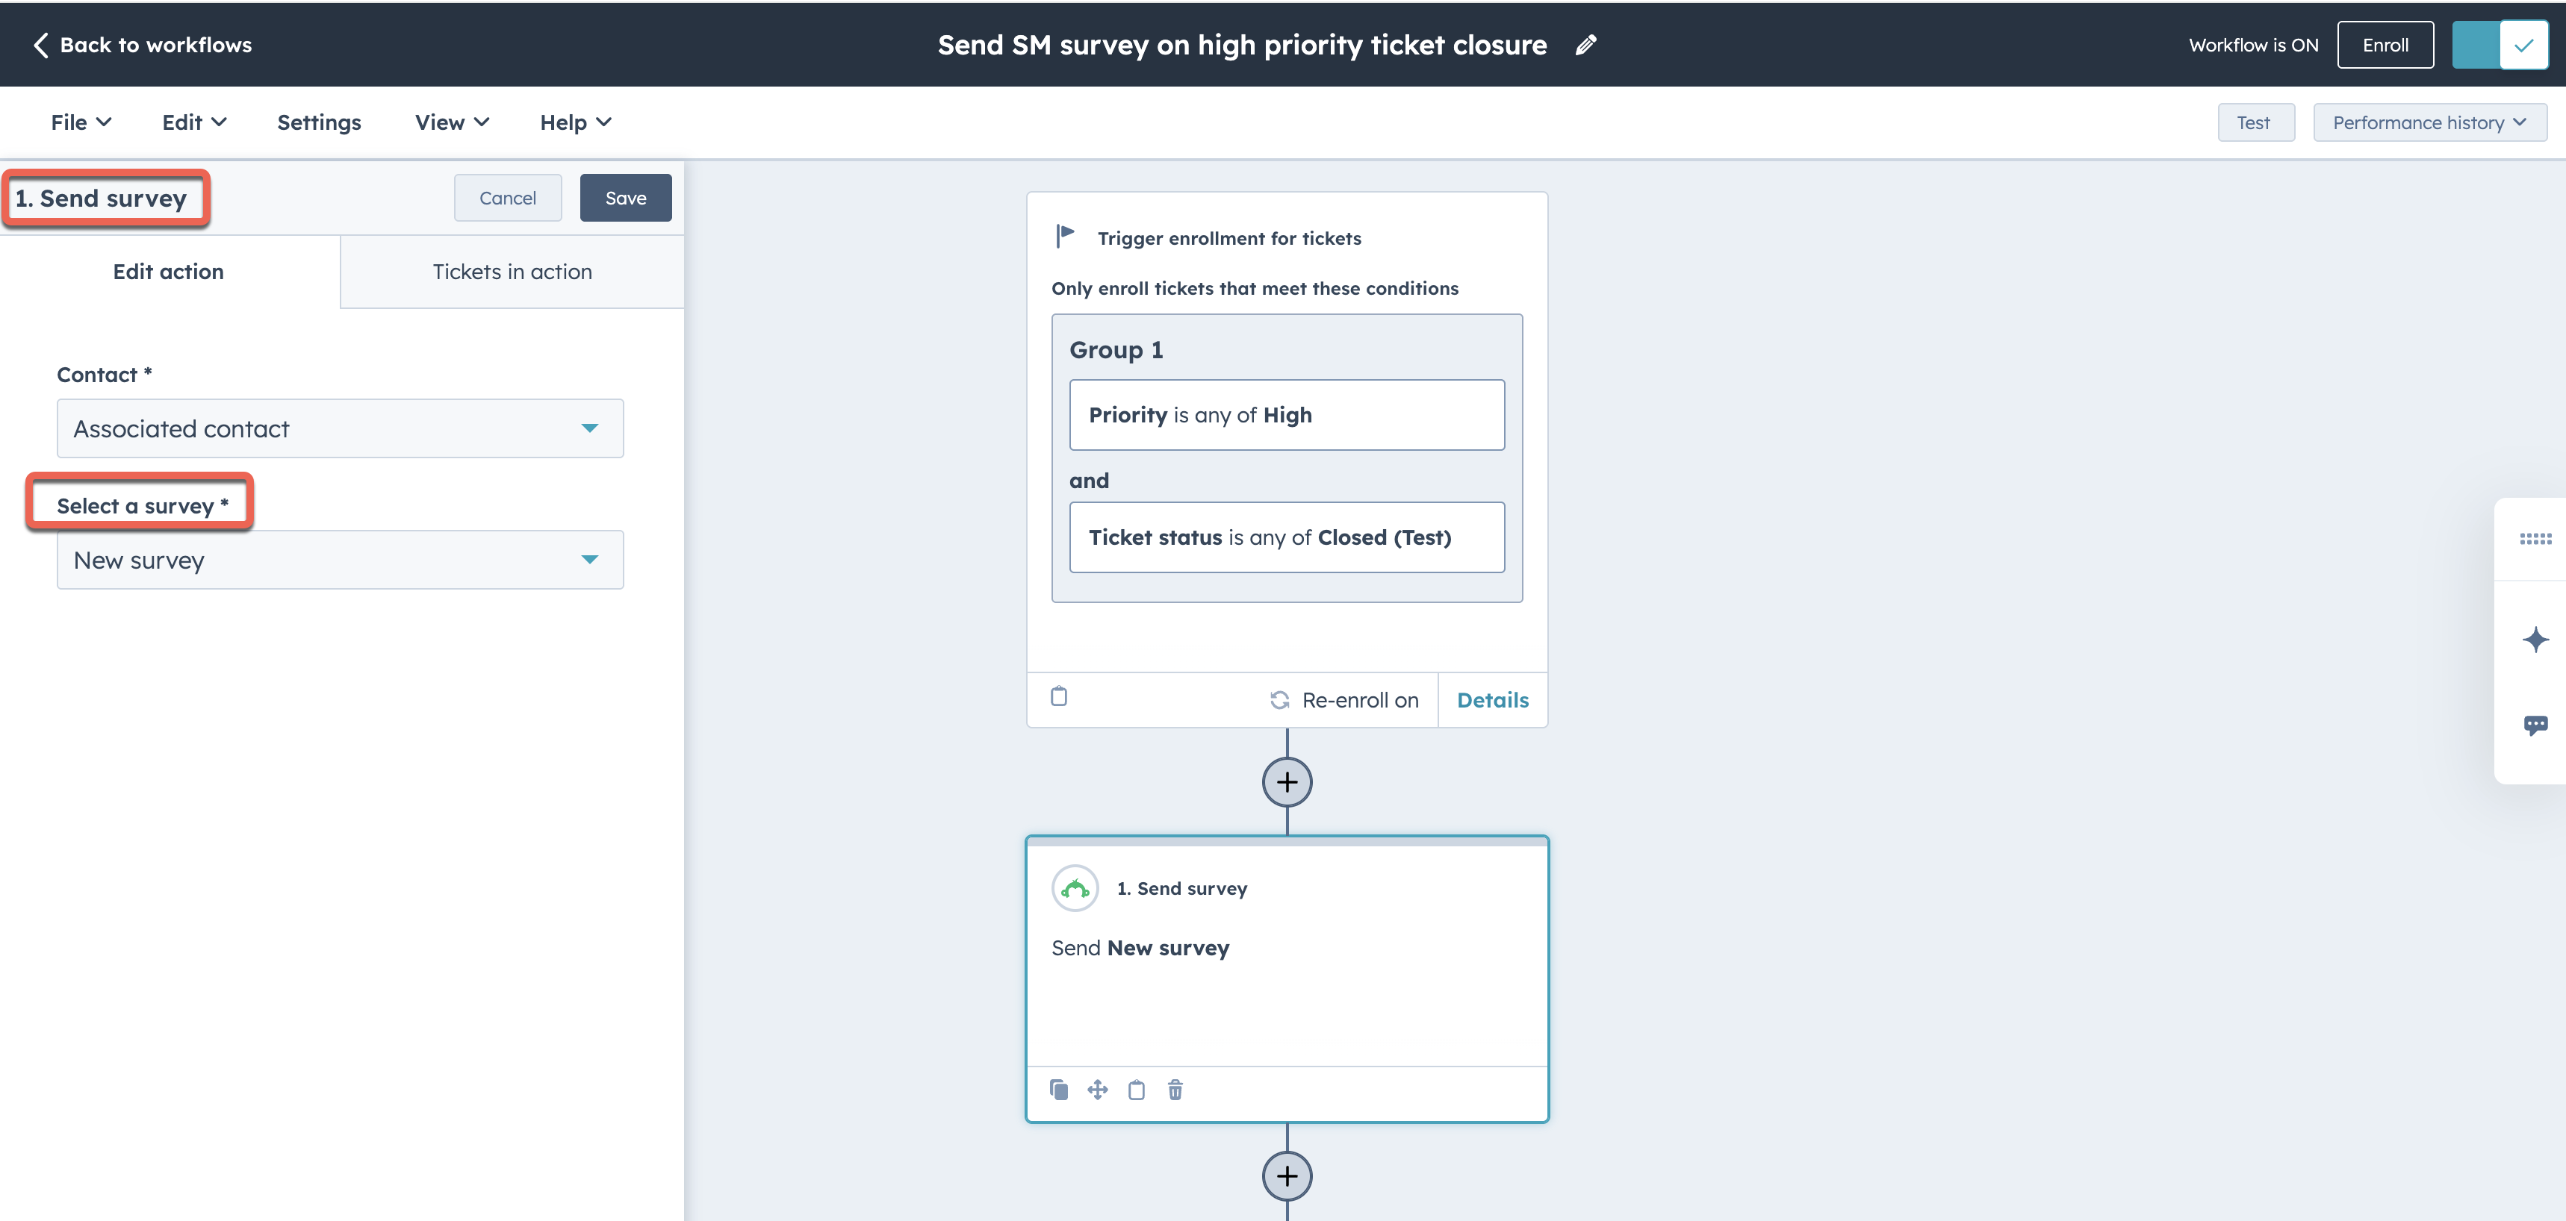Click the 'Only enroll tickets that meet these conditions' text
The width and height of the screenshot is (2566, 1221).
pyautogui.click(x=1255, y=289)
